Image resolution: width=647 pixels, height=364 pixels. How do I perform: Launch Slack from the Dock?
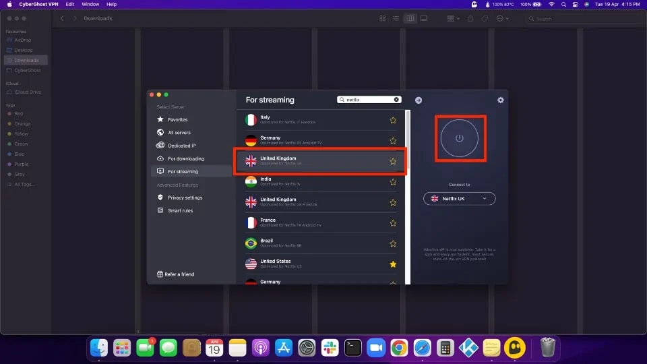[x=330, y=348]
